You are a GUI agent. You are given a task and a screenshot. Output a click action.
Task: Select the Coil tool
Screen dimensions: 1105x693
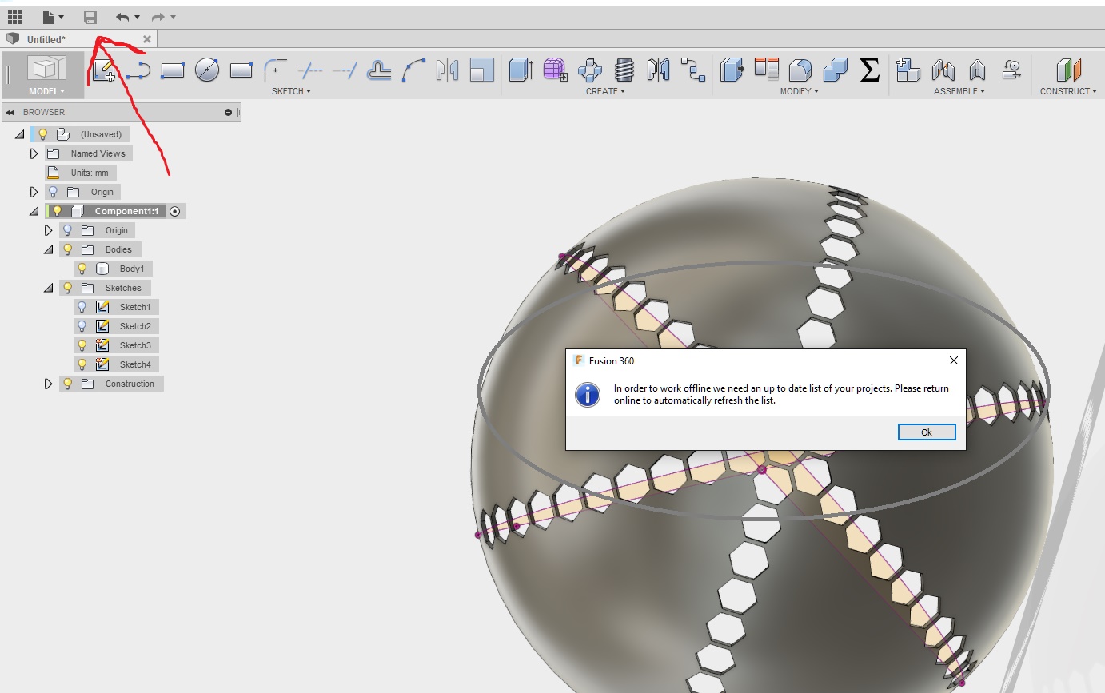624,70
